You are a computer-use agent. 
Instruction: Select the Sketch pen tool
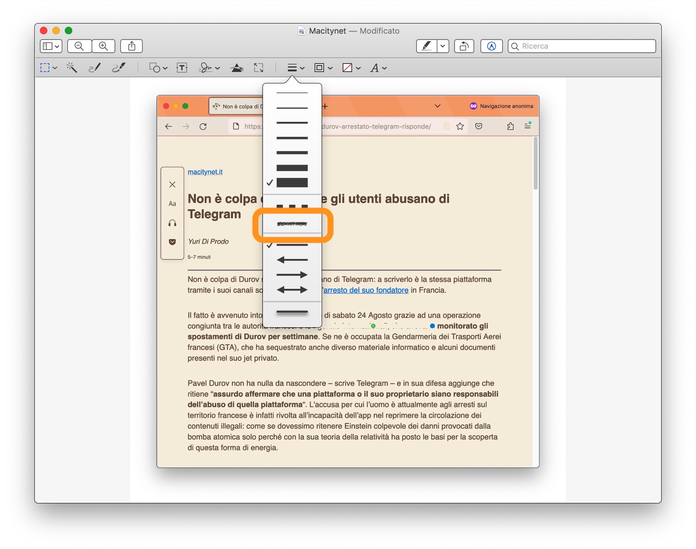pyautogui.click(x=95, y=68)
